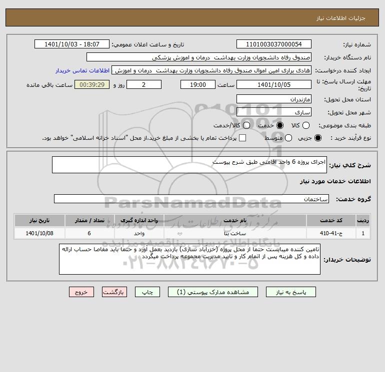385x372 pixels.
Task: Click need date cell 1401/10/08
Action: pyautogui.click(x=39, y=233)
